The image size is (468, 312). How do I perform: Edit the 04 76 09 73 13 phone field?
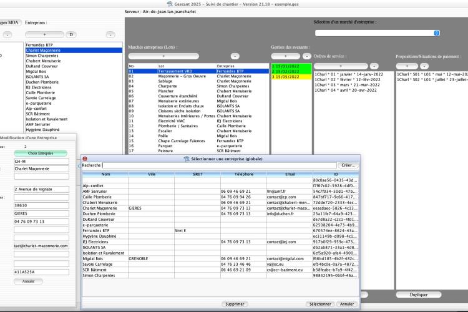[41, 222]
